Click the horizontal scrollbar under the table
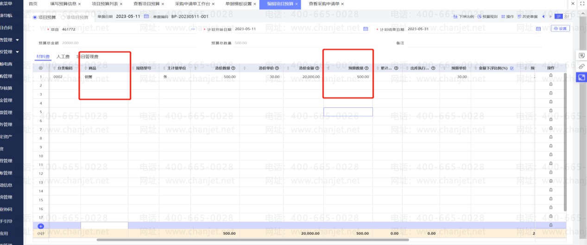Screen dimensions: 587x245 252,240
